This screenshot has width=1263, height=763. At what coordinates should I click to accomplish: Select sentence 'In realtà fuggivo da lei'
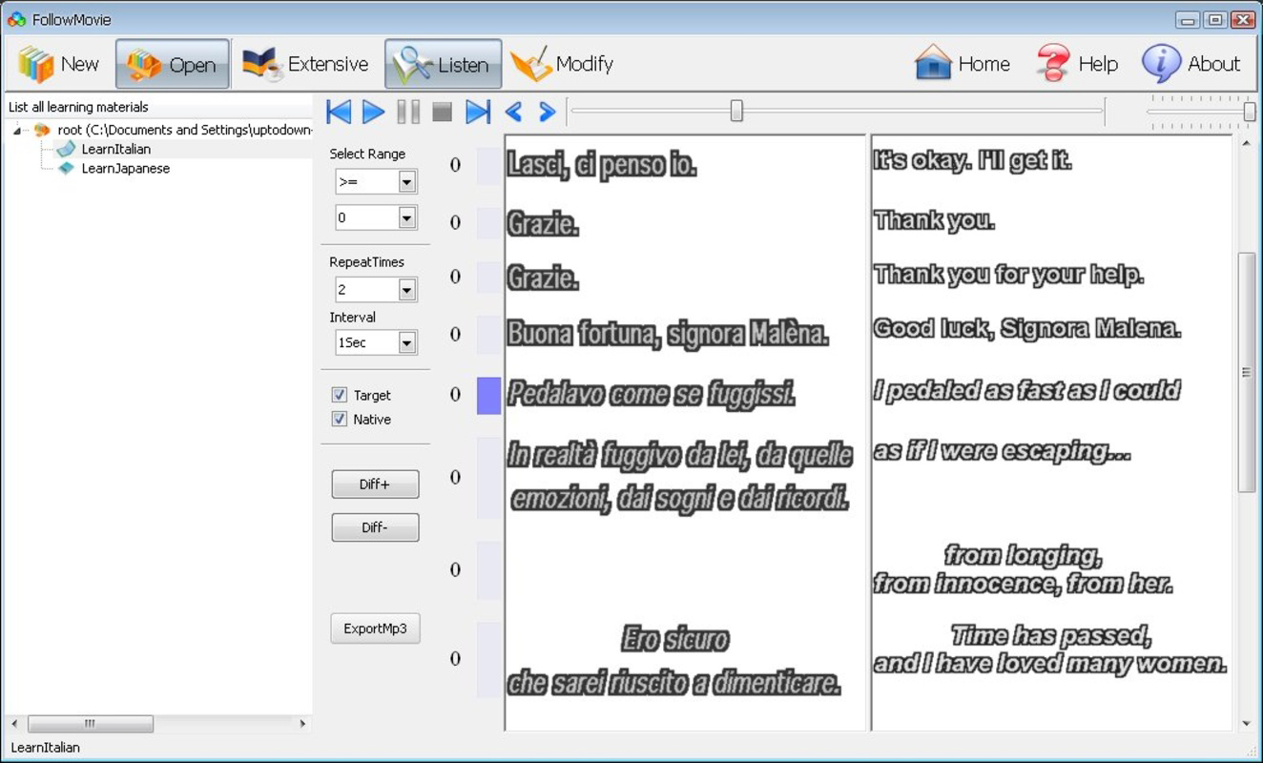(679, 476)
